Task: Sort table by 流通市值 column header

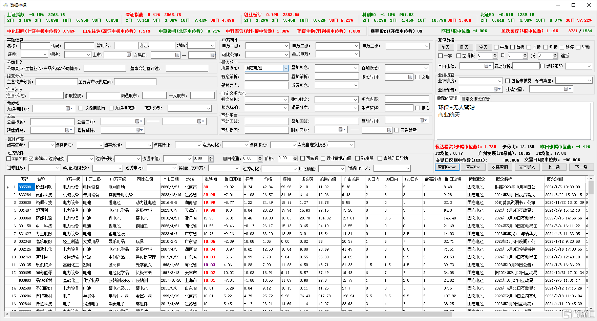Action: (x=329, y=179)
